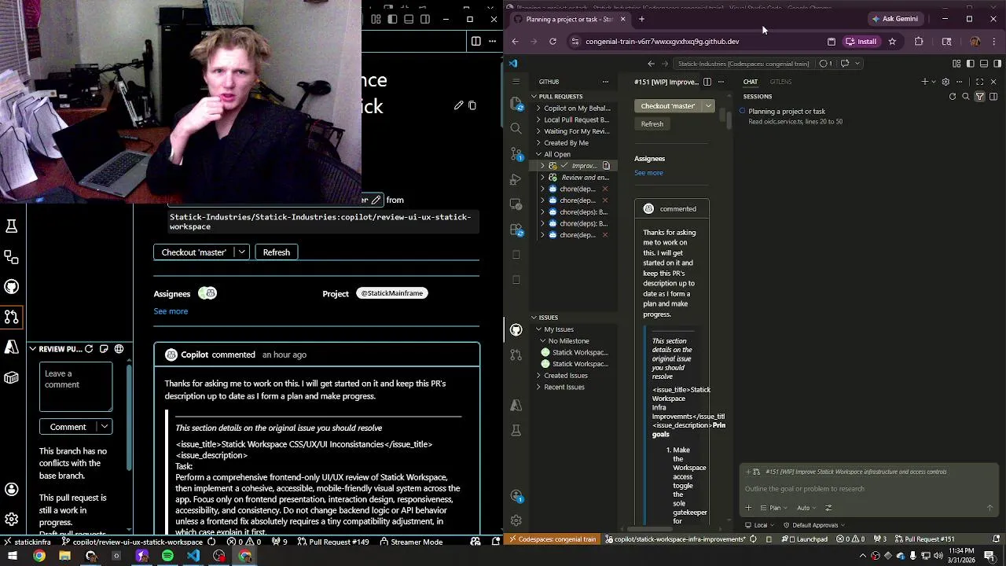Screen dimensions: 1006x566
Task: Click Comment button in review panel
Action: click(x=68, y=427)
